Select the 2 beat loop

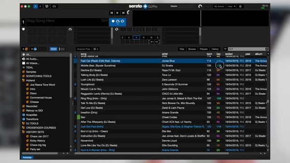point(129,37)
